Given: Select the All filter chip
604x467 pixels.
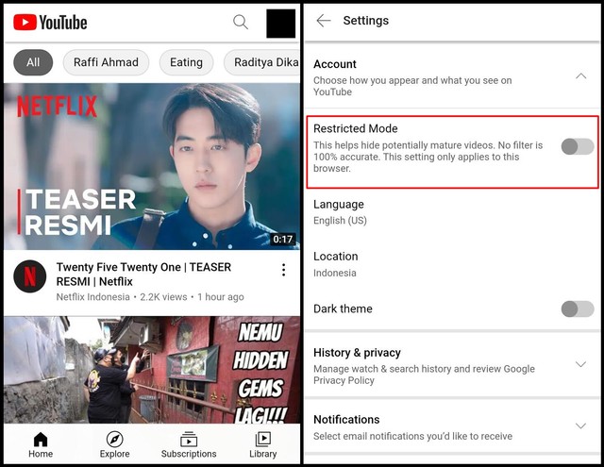Looking at the screenshot, I should pyautogui.click(x=33, y=62).
